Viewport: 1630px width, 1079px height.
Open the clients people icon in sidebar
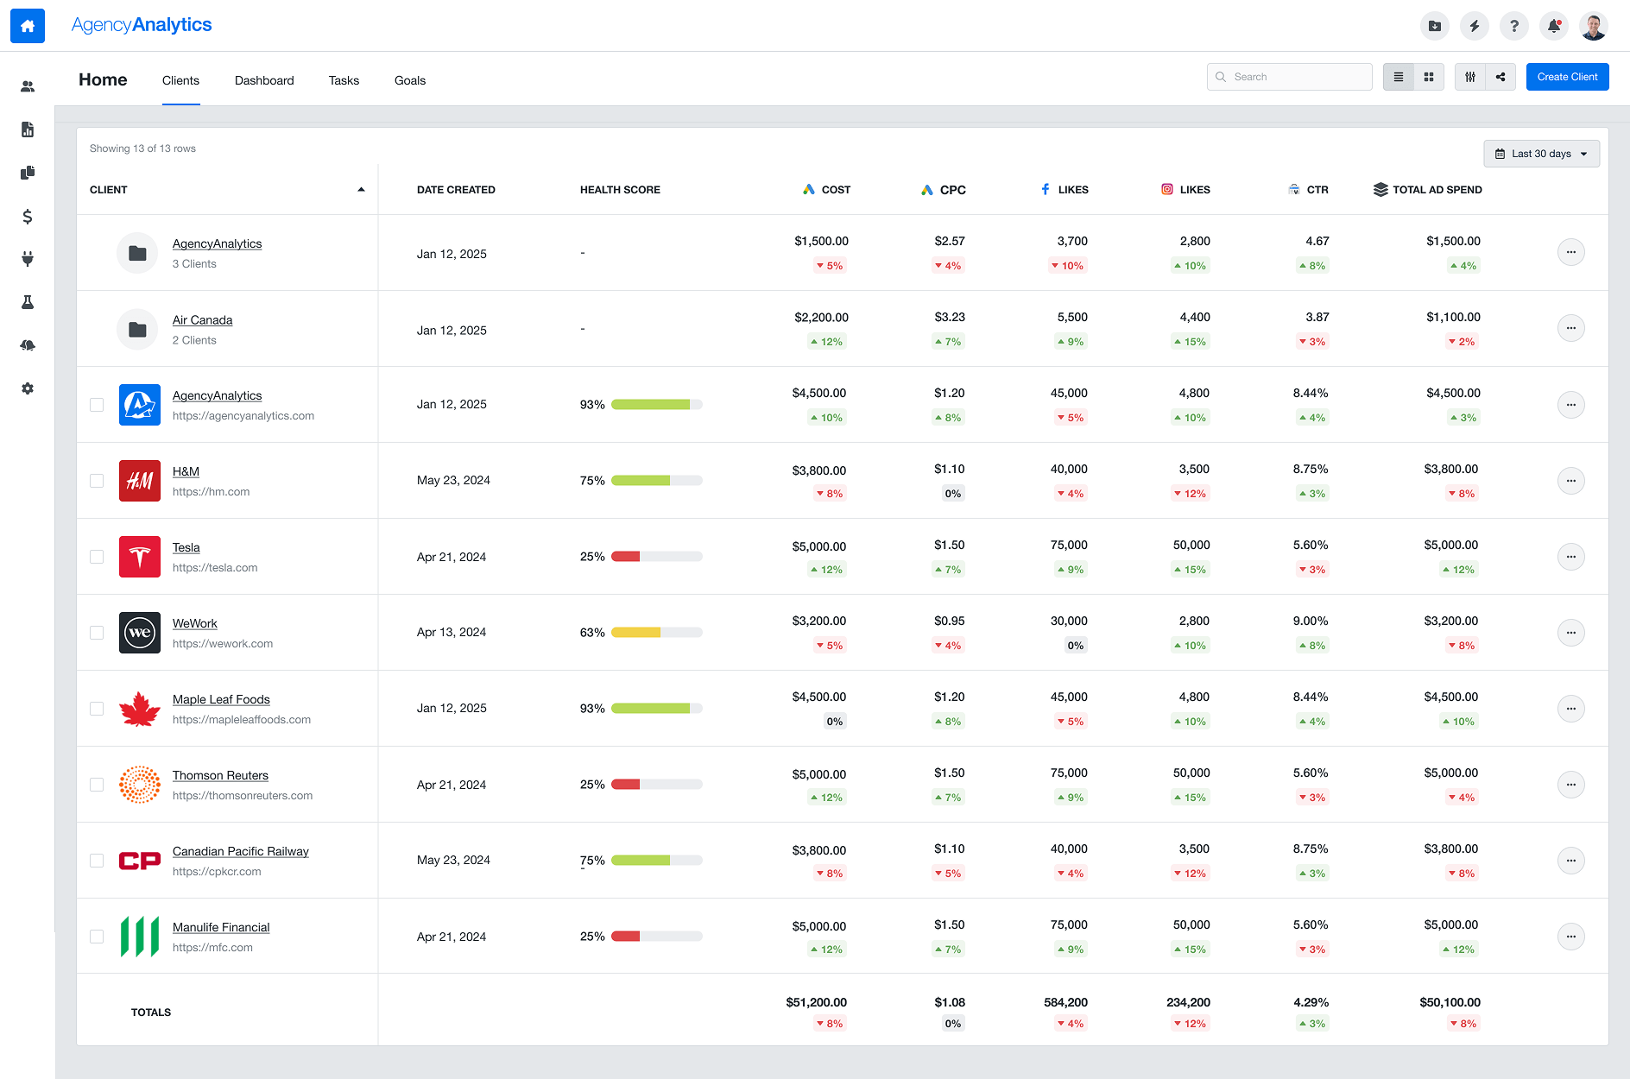(x=28, y=86)
